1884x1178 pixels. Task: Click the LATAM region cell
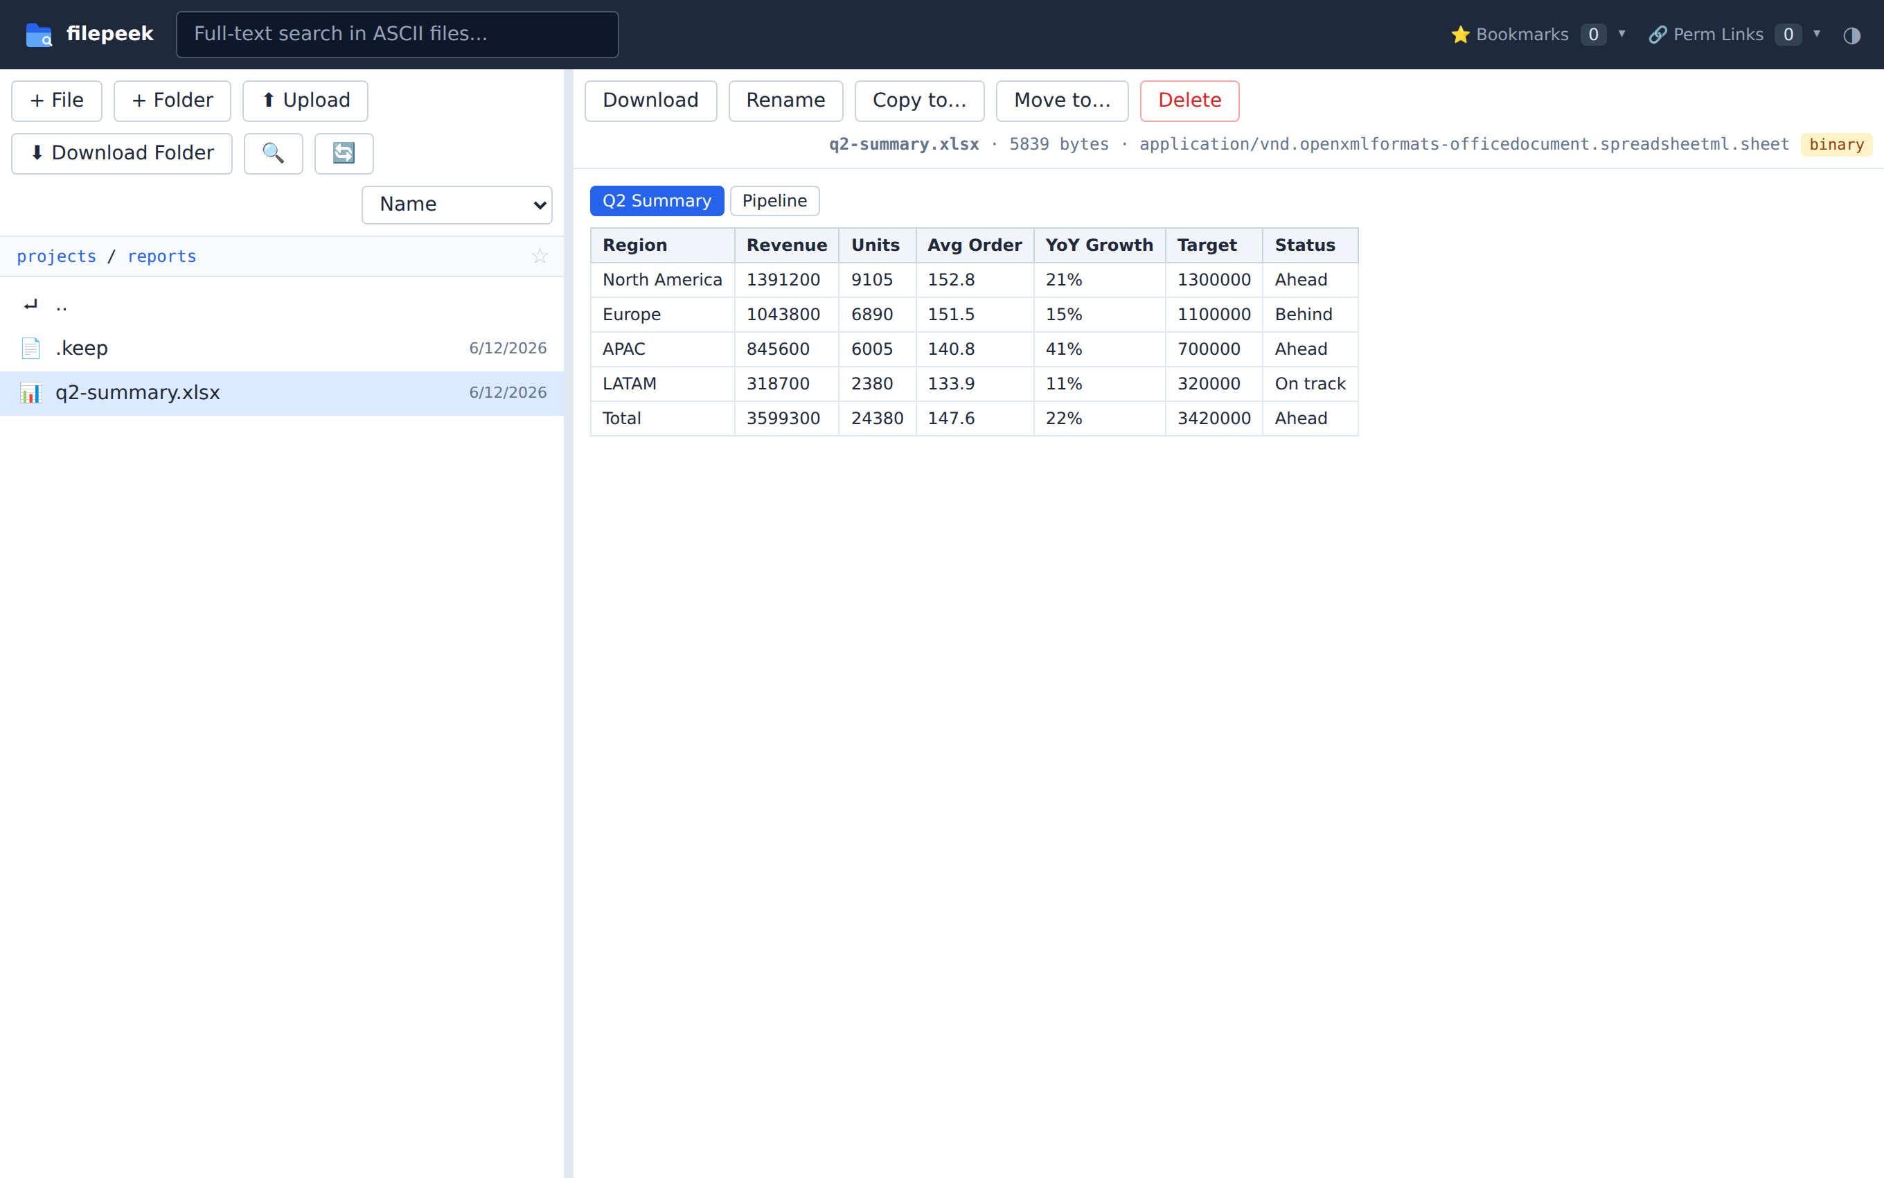click(x=662, y=384)
